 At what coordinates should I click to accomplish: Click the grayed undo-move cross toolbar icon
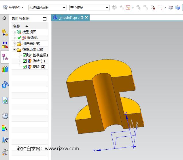click(139, 8)
